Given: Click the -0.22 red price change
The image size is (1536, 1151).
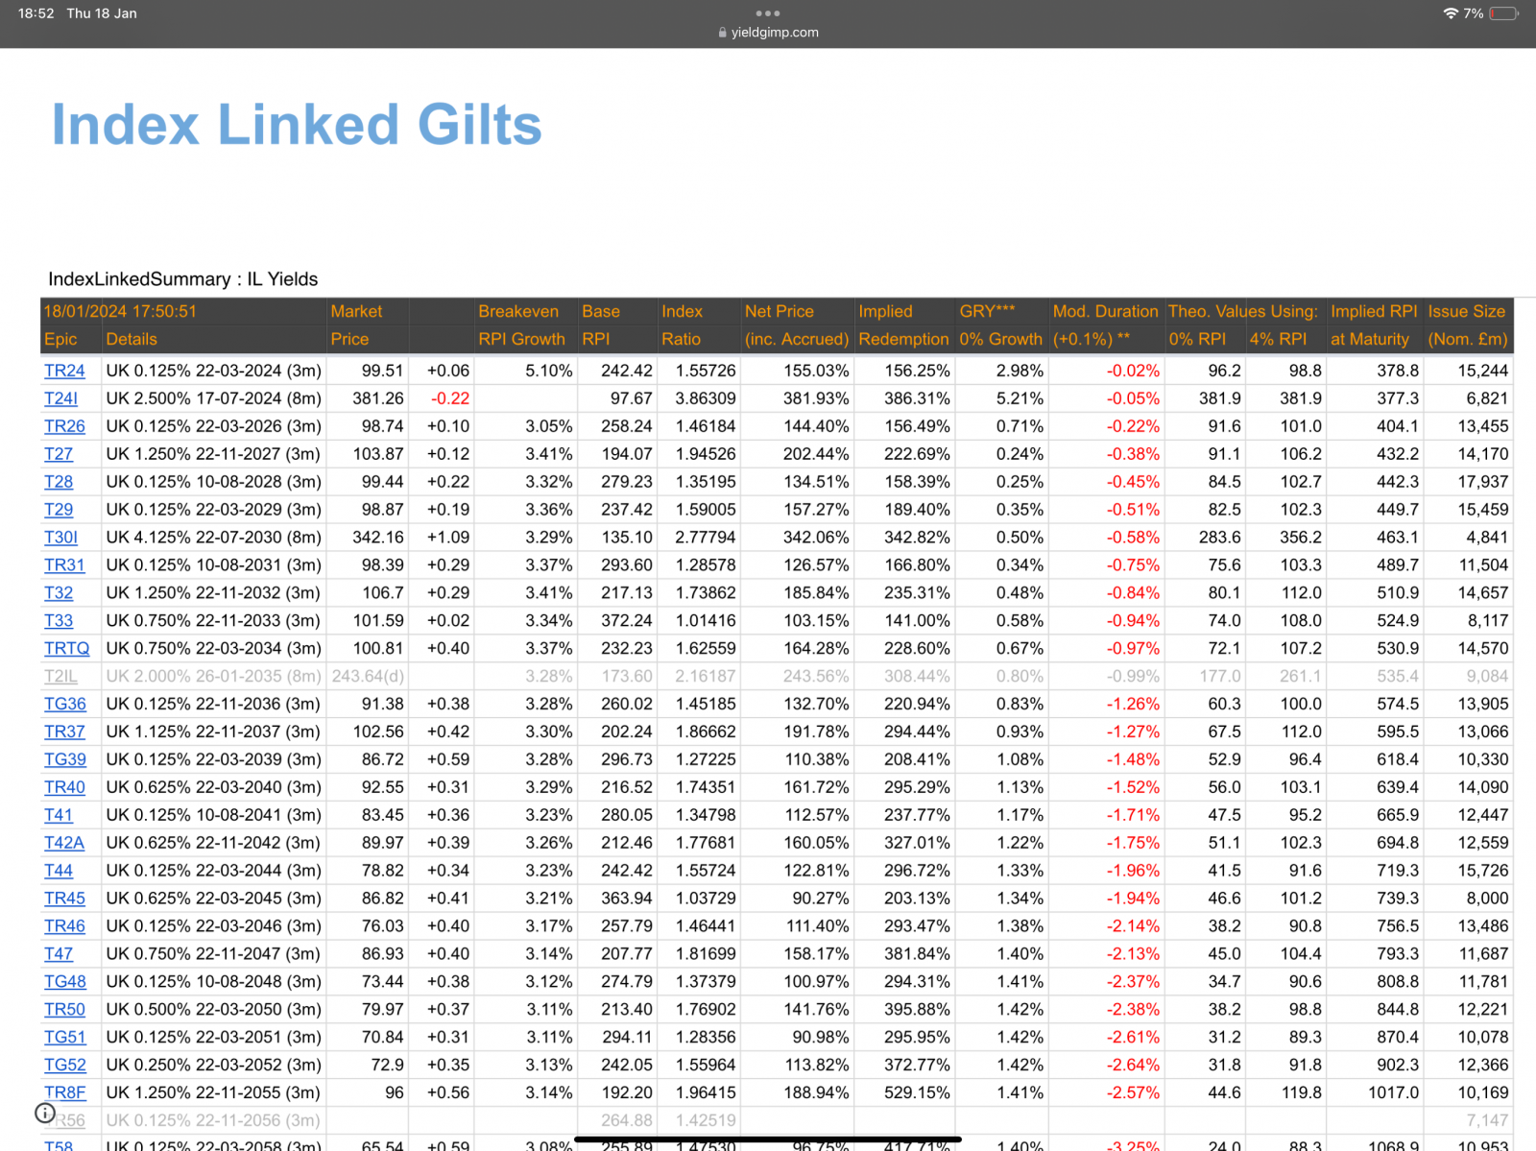Looking at the screenshot, I should (450, 398).
